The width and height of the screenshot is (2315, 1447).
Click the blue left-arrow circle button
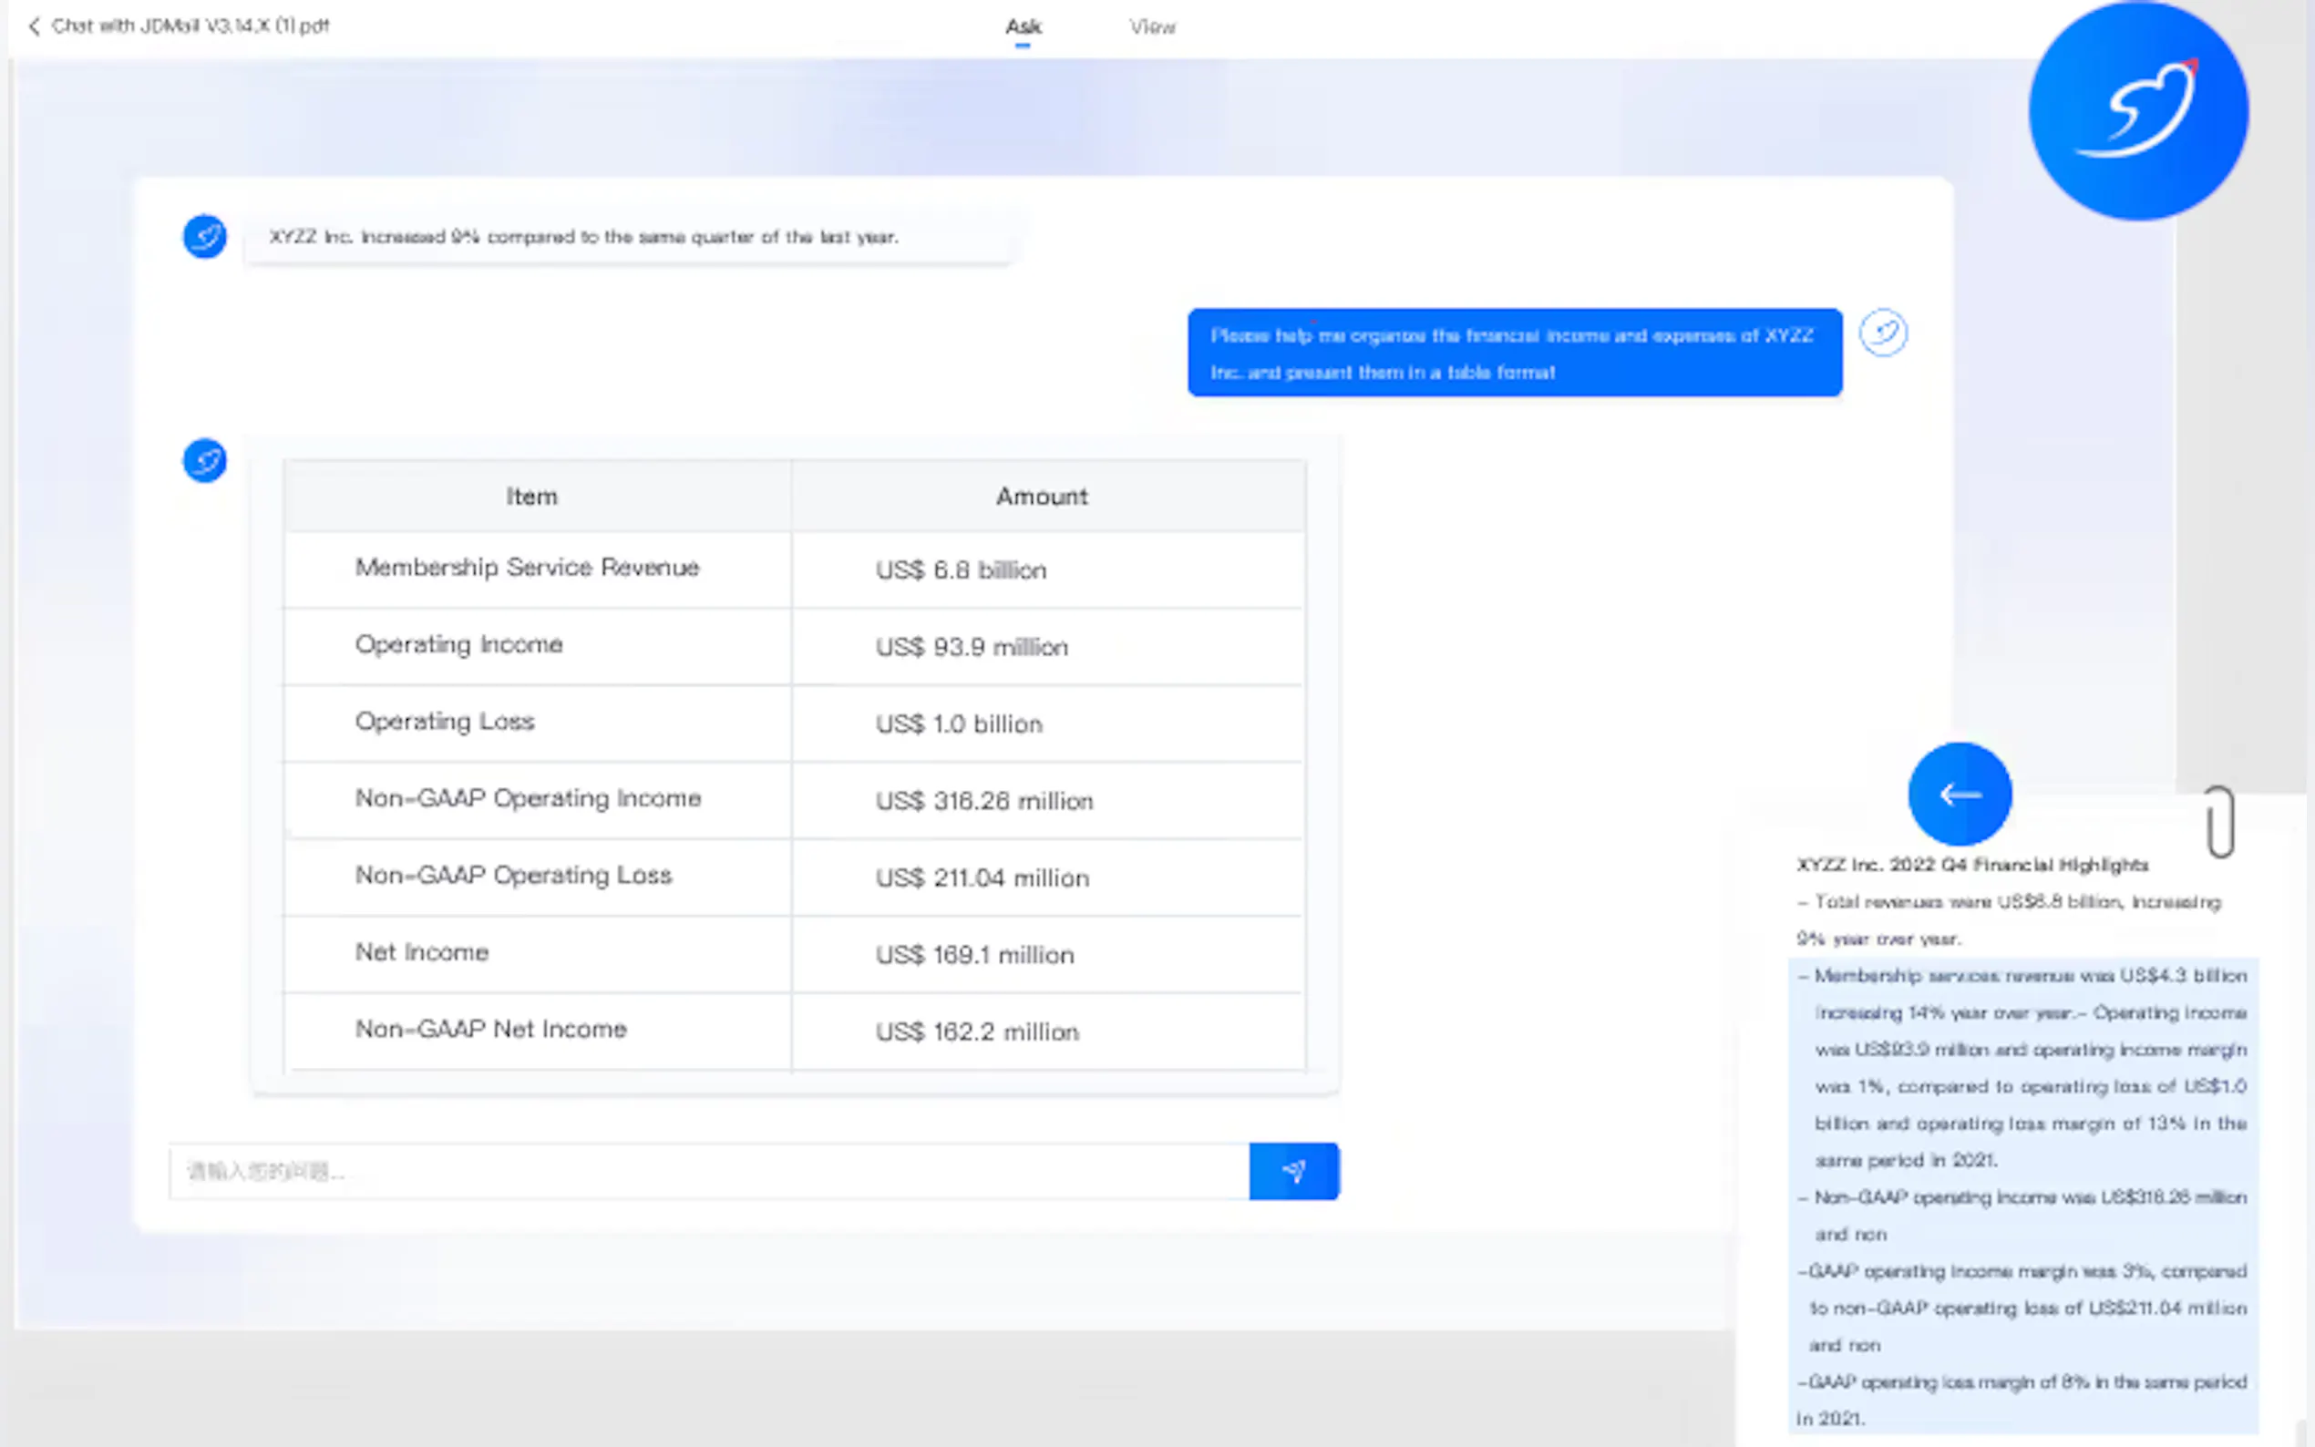(x=1959, y=795)
